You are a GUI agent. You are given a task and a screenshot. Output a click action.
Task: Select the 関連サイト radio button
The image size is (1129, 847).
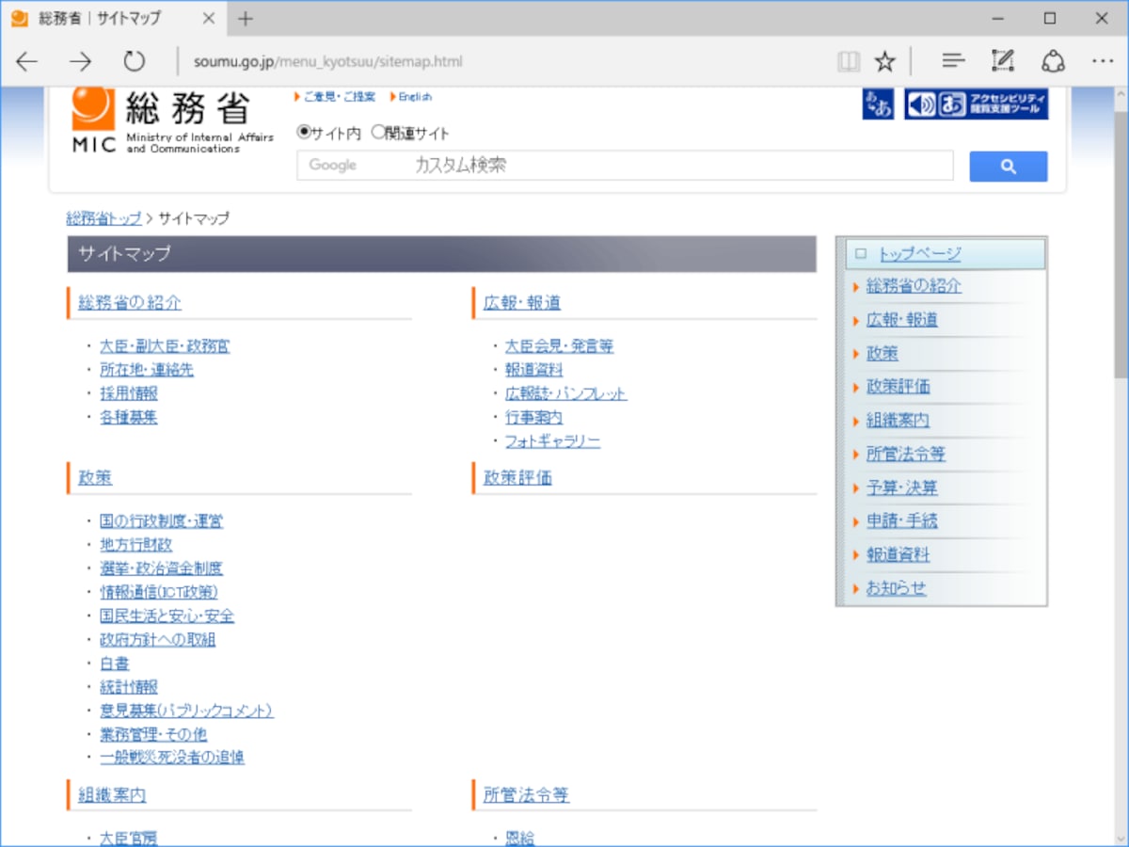coord(378,133)
